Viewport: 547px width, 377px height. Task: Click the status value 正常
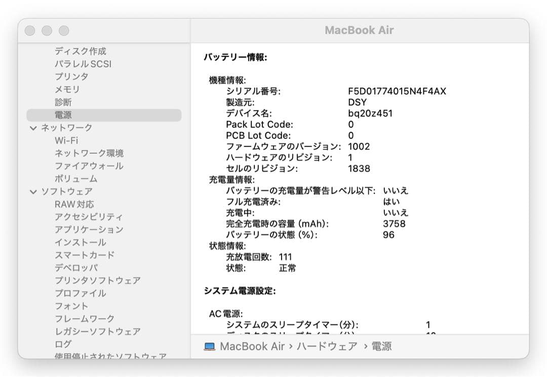point(288,268)
